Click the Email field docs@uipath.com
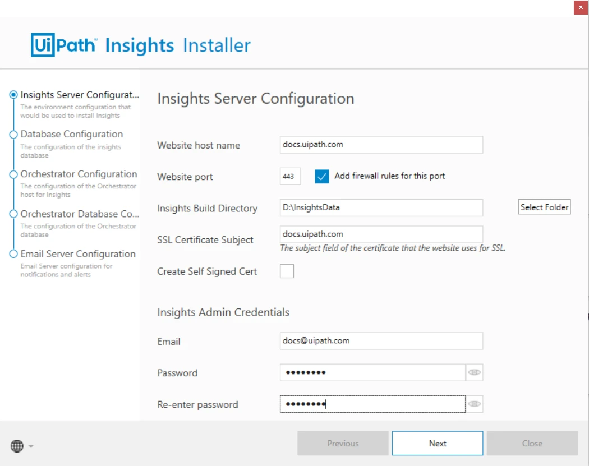The height and width of the screenshot is (466, 589). [x=381, y=341]
